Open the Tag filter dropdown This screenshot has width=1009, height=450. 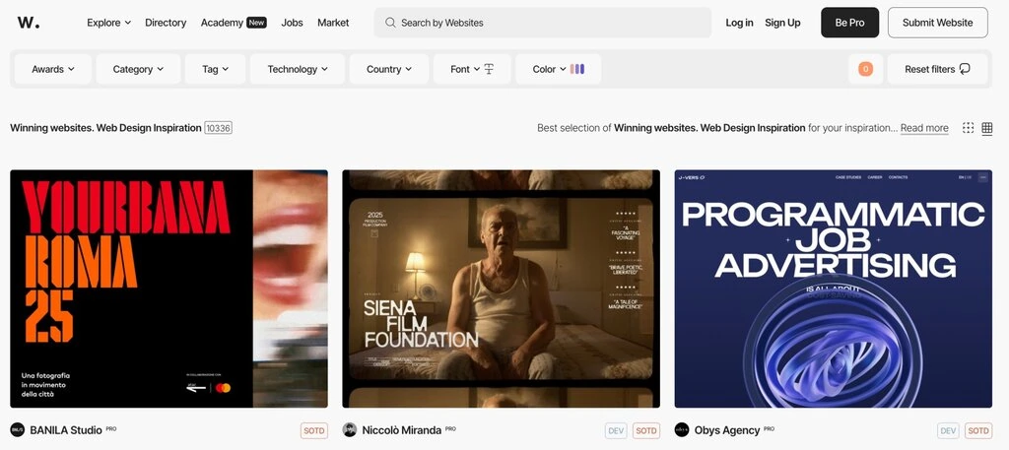(215, 69)
